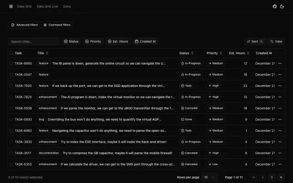Check the TASK-3930 row checkbox

coord(11,142)
